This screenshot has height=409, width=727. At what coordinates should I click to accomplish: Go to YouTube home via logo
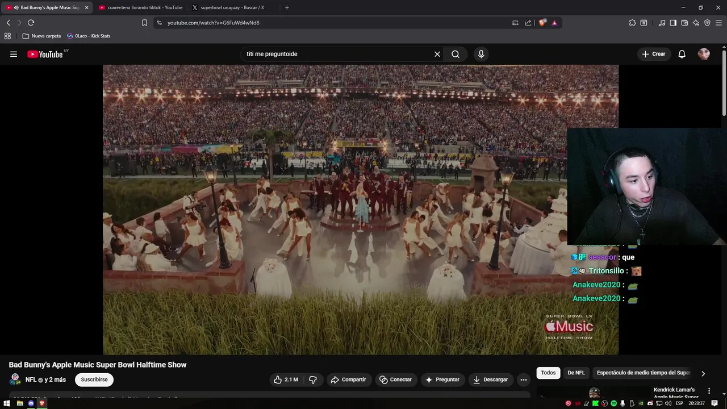pyautogui.click(x=45, y=54)
